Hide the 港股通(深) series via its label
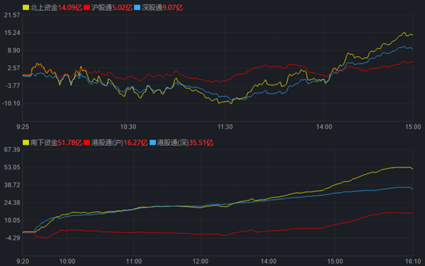Viewport: 425px width, 266px height. [174, 143]
